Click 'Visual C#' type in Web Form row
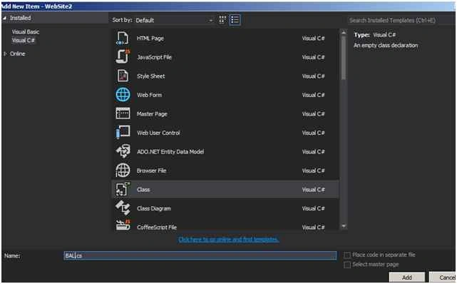This screenshot has height=284, width=457. (313, 95)
